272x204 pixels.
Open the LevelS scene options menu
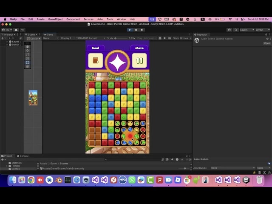click(x=21, y=42)
